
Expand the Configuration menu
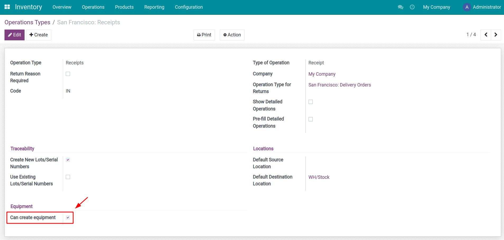click(x=189, y=7)
